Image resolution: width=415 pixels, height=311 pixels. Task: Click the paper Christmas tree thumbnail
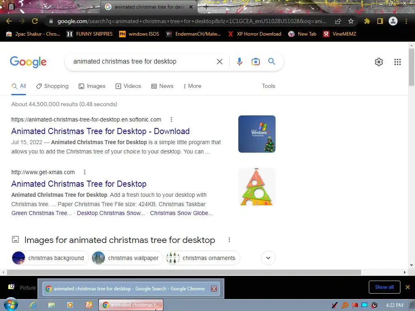pyautogui.click(x=257, y=187)
